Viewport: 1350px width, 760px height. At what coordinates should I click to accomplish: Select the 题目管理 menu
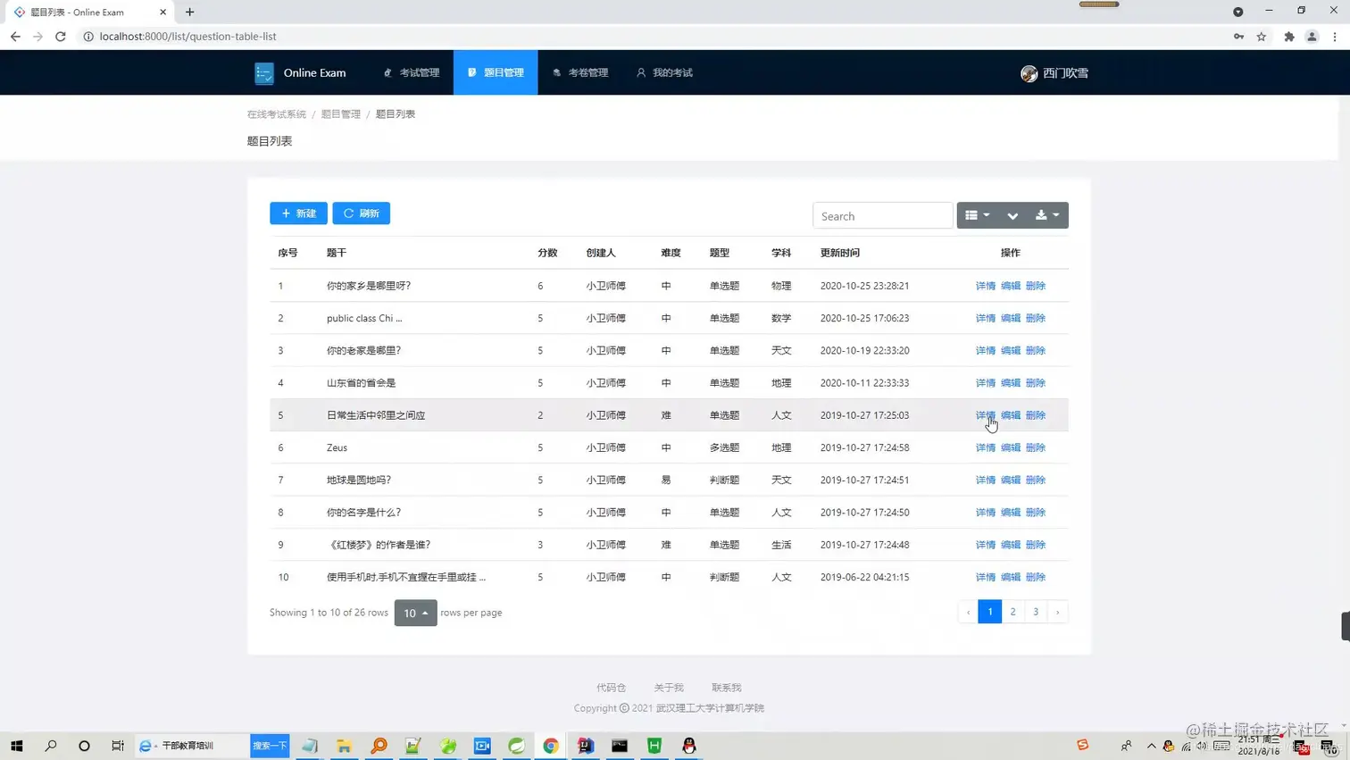496,73
